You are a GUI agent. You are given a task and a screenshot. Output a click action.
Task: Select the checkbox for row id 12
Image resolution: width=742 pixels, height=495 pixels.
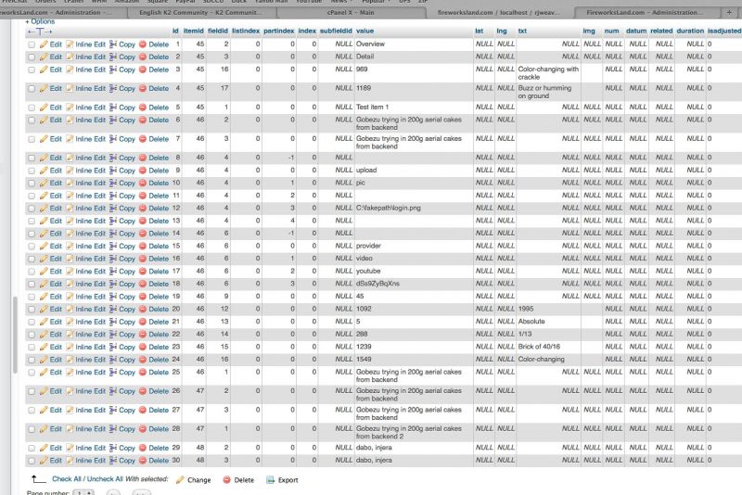click(x=32, y=209)
